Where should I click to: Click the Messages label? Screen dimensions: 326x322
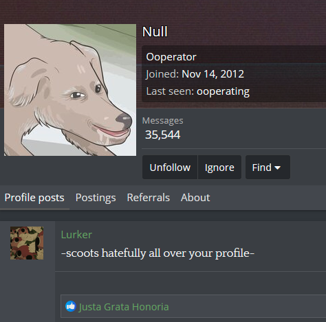tap(162, 121)
